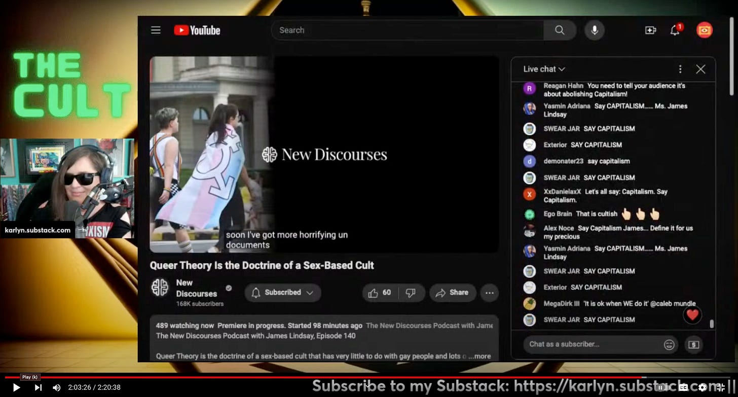Toggle closed captions CC button

point(684,387)
